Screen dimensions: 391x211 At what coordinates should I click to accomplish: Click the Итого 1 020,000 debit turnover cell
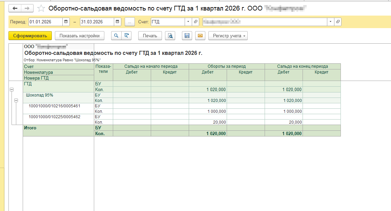click(x=208, y=133)
